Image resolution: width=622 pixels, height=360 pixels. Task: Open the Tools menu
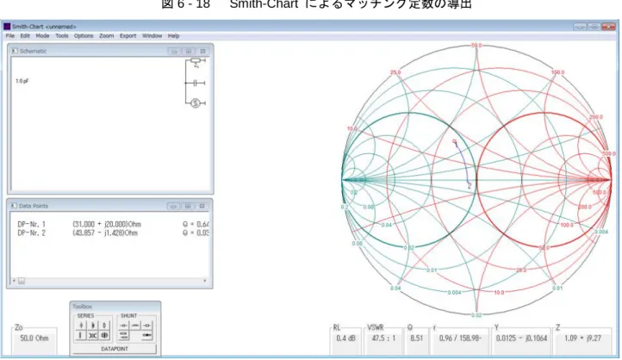61,35
